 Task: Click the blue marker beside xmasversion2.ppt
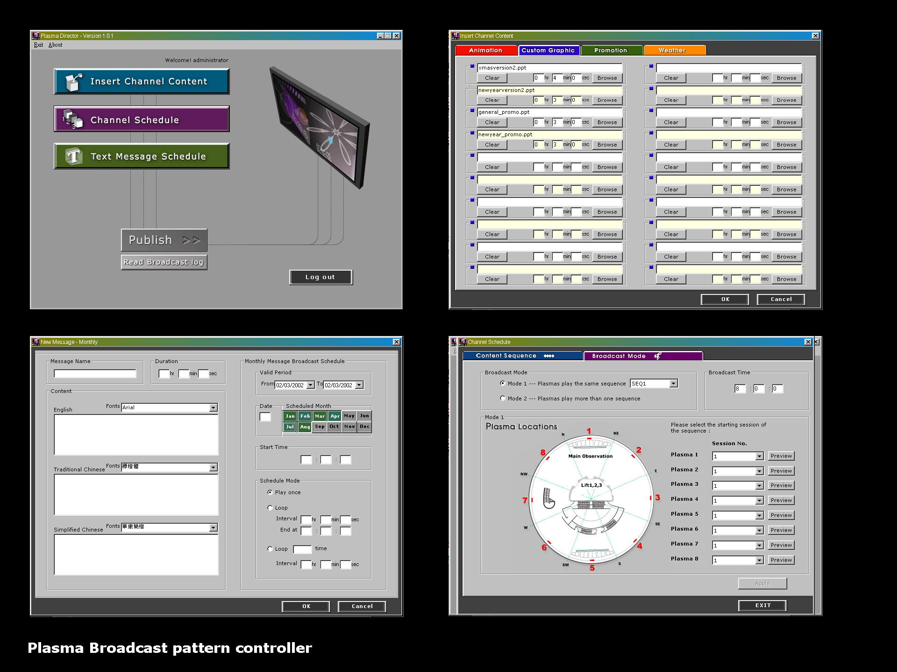[472, 66]
